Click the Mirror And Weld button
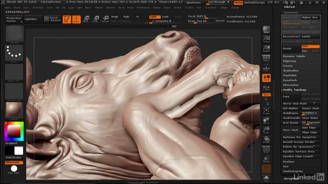328x184 pixels. [x=301, y=104]
